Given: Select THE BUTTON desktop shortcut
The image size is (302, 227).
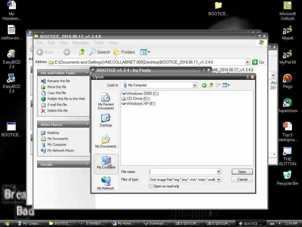Looking at the screenshot, I should click(x=287, y=156).
